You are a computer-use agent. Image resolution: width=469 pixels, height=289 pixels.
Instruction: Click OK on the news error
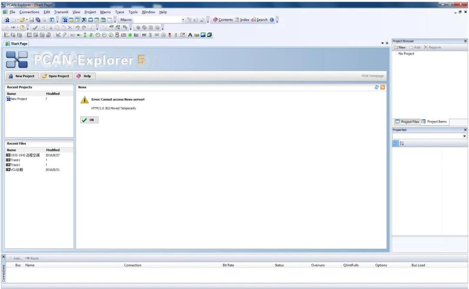(x=89, y=120)
